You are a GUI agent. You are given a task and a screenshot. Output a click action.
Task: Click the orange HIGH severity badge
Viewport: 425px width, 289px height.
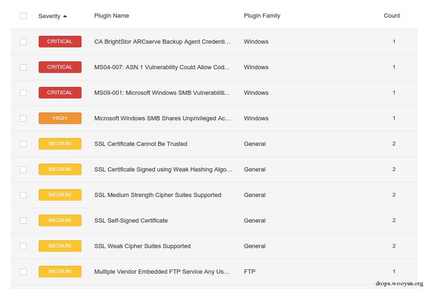click(60, 118)
